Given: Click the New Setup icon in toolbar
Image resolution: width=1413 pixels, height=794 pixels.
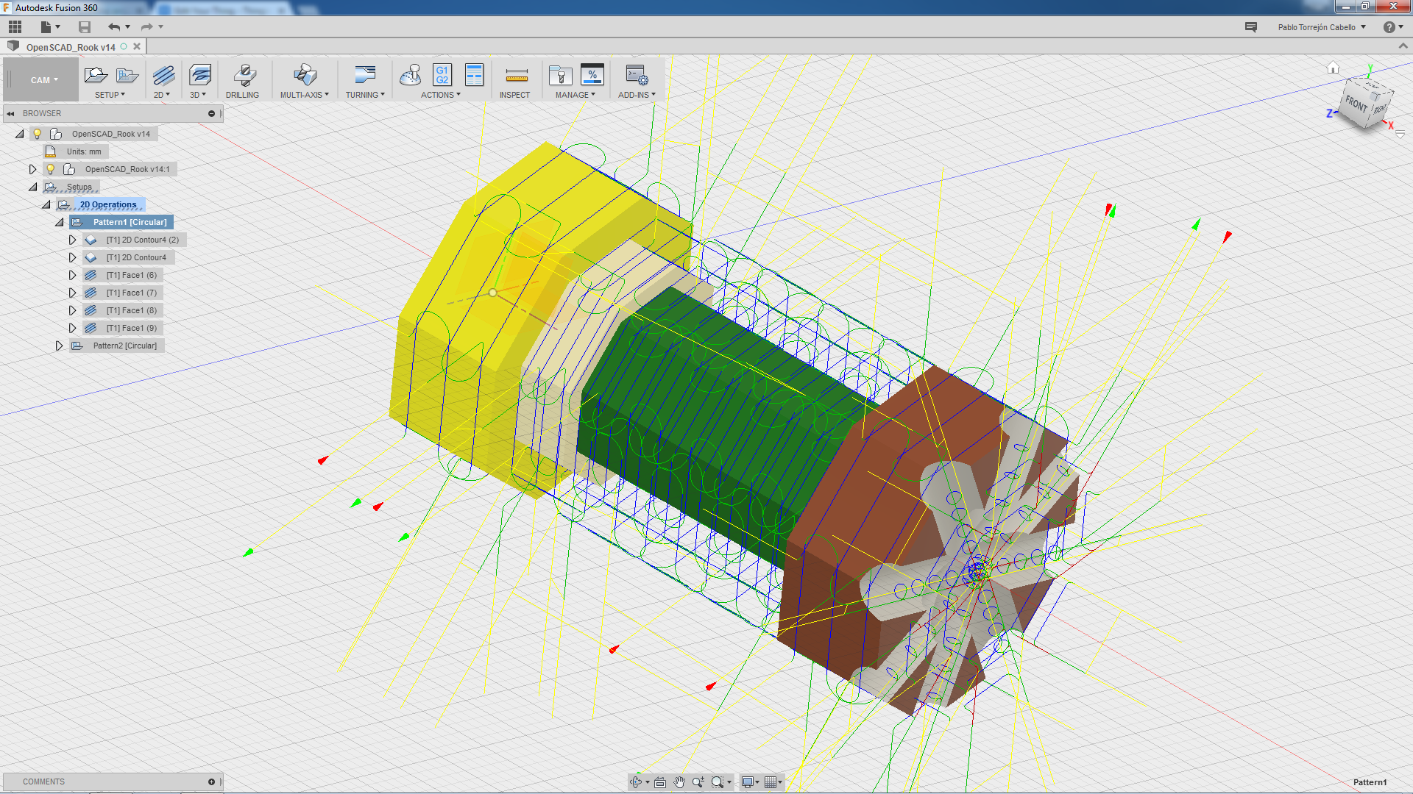Looking at the screenshot, I should pos(96,75).
